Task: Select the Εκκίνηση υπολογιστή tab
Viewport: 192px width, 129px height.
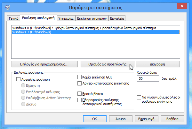Action: 38,18
